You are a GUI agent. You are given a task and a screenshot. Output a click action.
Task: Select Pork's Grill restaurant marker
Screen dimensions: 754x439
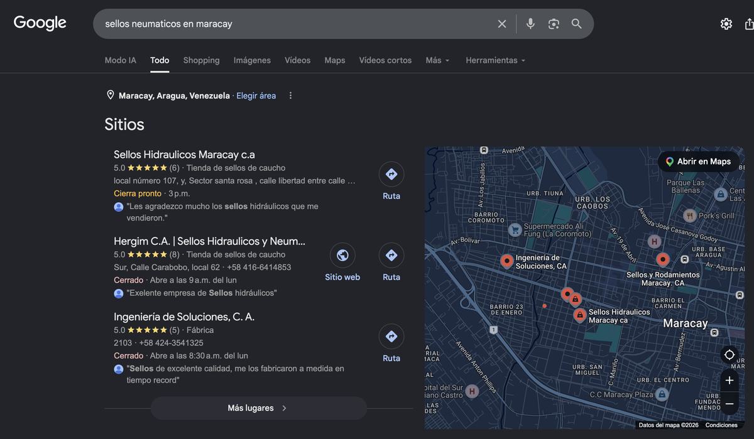pyautogui.click(x=690, y=215)
